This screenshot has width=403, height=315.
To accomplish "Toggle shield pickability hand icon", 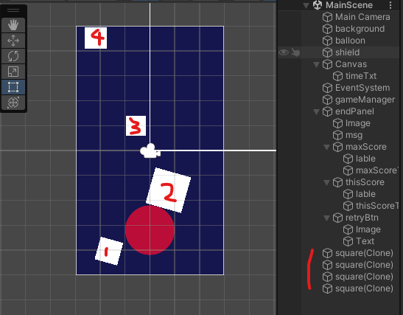I will pyautogui.click(x=295, y=52).
